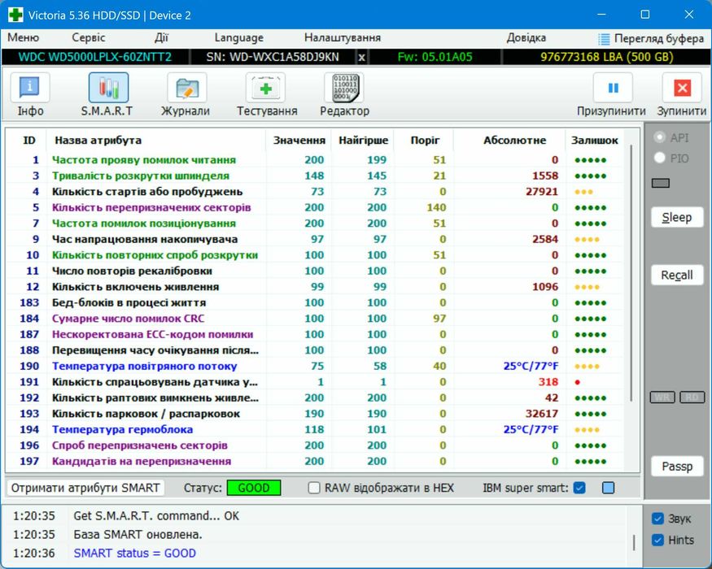
Task: Click the gray indicator box below PIO
Action: tap(661, 183)
